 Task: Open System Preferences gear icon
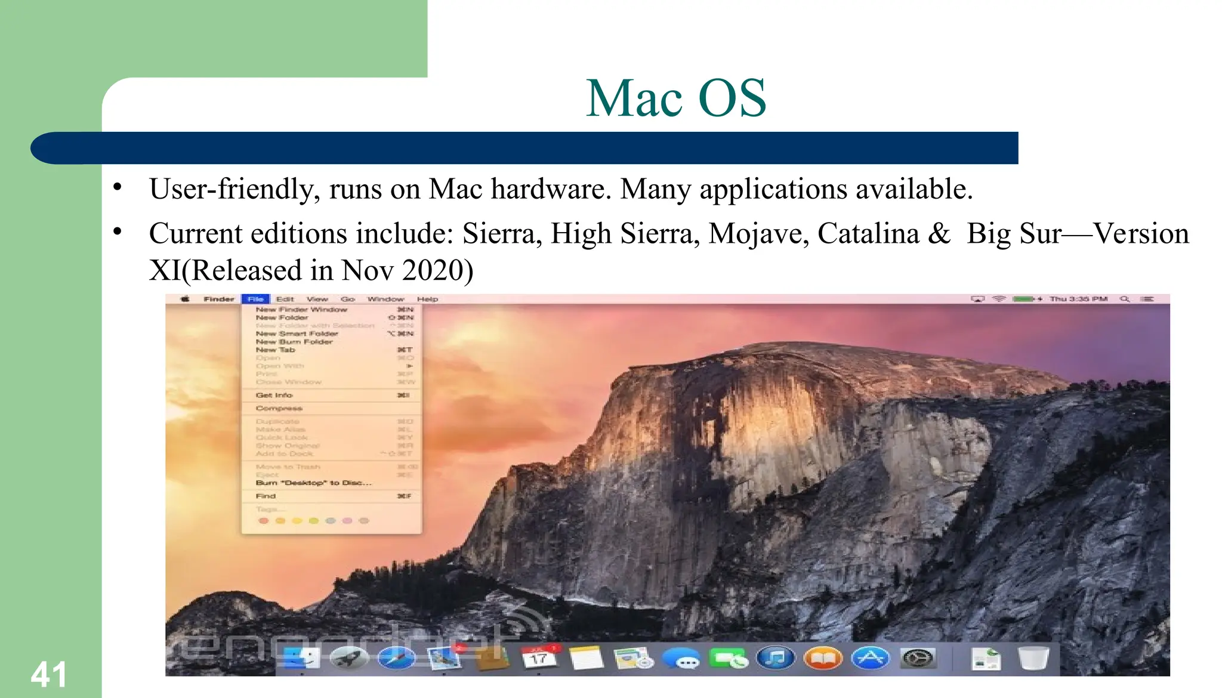click(918, 659)
